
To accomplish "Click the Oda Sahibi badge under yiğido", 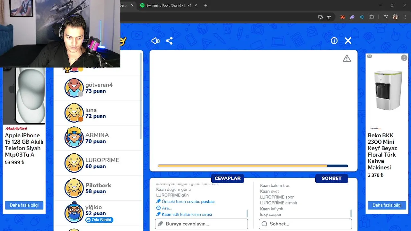I will point(99,220).
